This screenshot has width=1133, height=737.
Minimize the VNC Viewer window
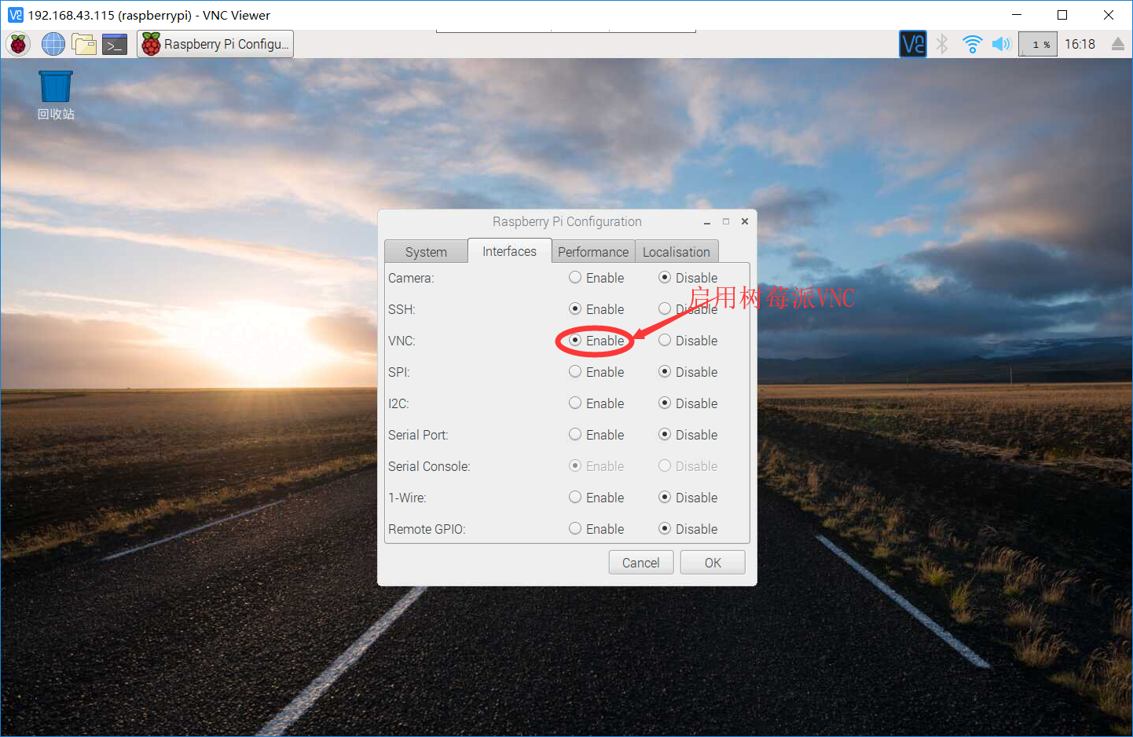coord(1016,15)
